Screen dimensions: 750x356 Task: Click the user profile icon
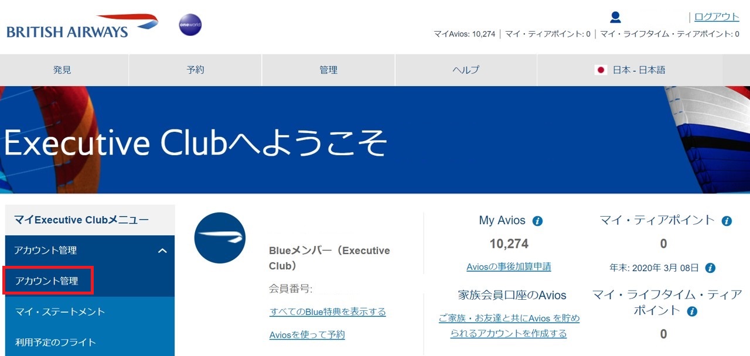615,17
